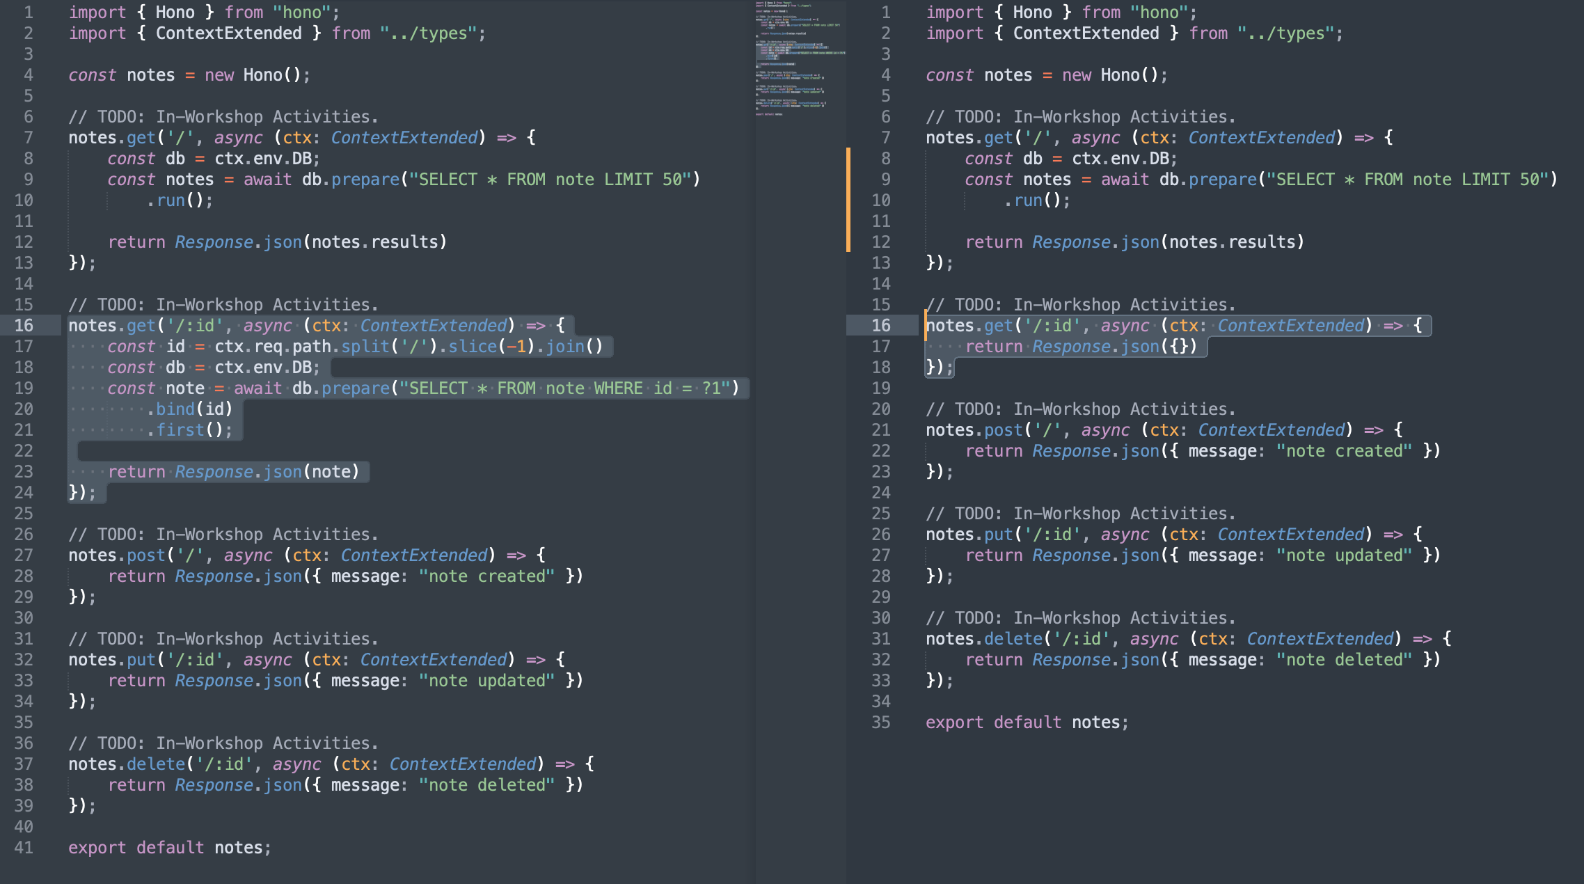Click the .bind(id) call on line 20
The height and width of the screenshot is (884, 1584).
188,409
